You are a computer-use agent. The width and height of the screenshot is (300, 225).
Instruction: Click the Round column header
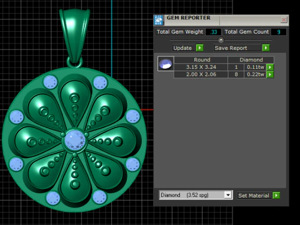[201, 60]
